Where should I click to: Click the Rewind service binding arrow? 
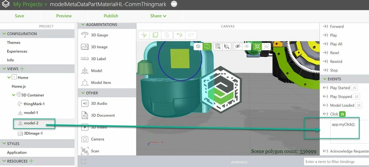pyautogui.click(x=325, y=61)
